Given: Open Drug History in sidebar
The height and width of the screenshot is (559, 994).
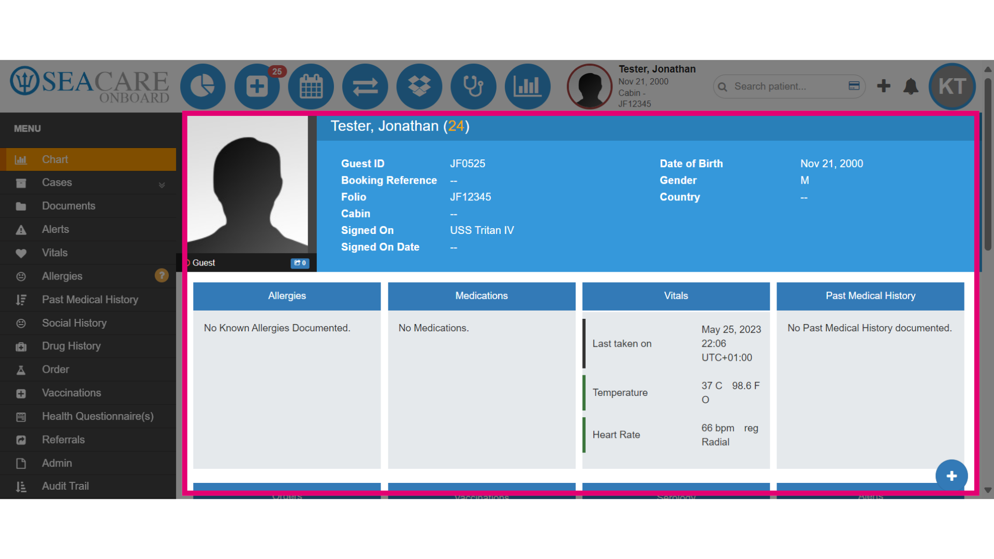Looking at the screenshot, I should pyautogui.click(x=88, y=346).
